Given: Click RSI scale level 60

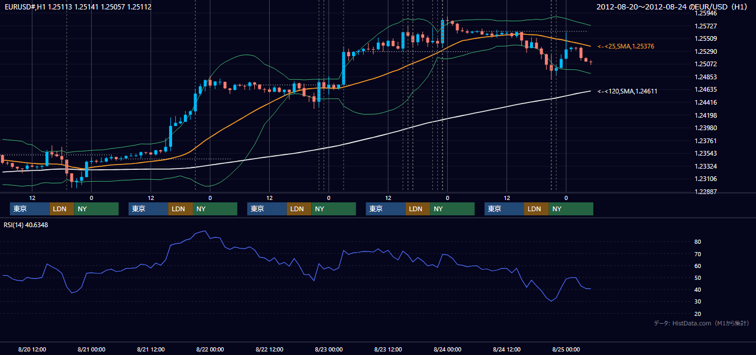Looking at the screenshot, I should pos(698,266).
